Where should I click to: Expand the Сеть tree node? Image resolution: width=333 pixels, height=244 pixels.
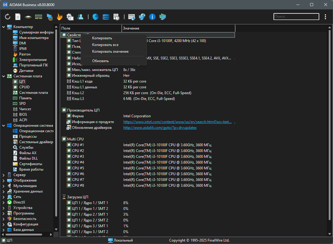tap(3, 197)
